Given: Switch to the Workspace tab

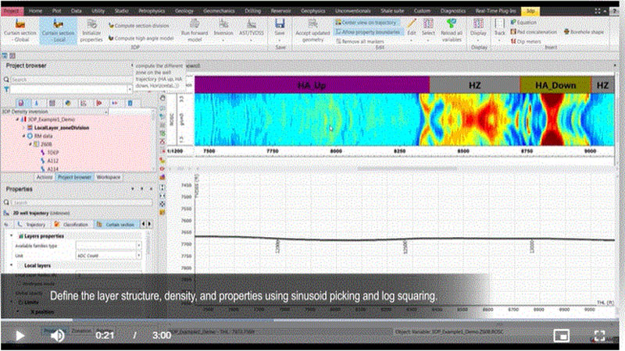Looking at the screenshot, I should [x=108, y=177].
